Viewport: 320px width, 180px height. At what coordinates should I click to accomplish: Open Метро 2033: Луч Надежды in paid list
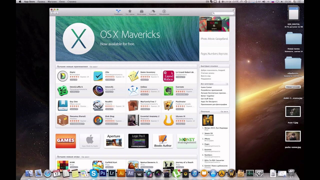coord(216,128)
